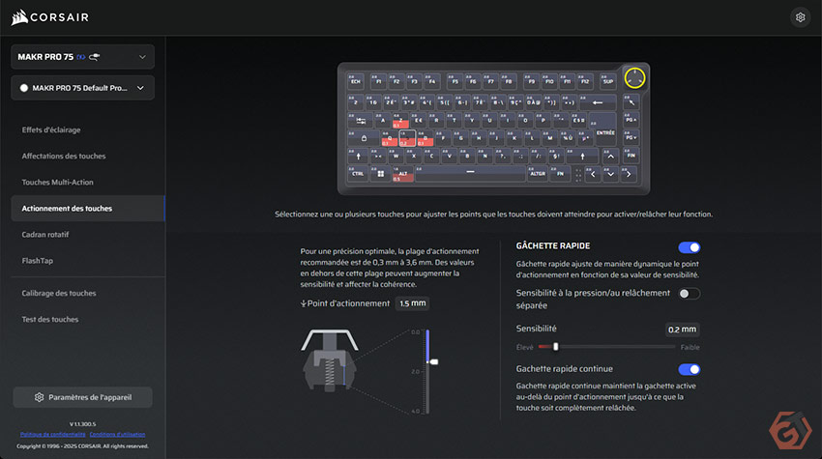This screenshot has height=459, width=822.
Task: Expand the MAKR PRO 75 device dropdown
Action: click(82, 57)
